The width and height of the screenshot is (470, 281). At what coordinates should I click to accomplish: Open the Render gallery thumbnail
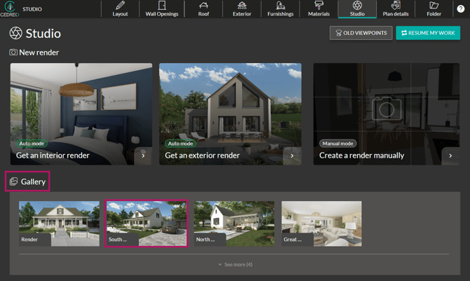coord(59,224)
